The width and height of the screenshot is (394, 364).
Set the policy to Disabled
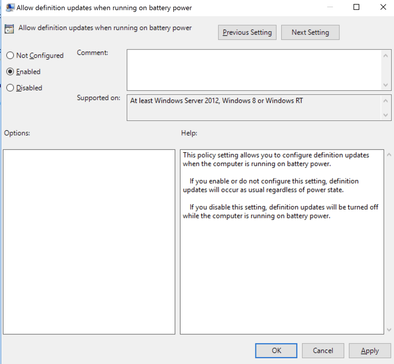[x=10, y=88]
